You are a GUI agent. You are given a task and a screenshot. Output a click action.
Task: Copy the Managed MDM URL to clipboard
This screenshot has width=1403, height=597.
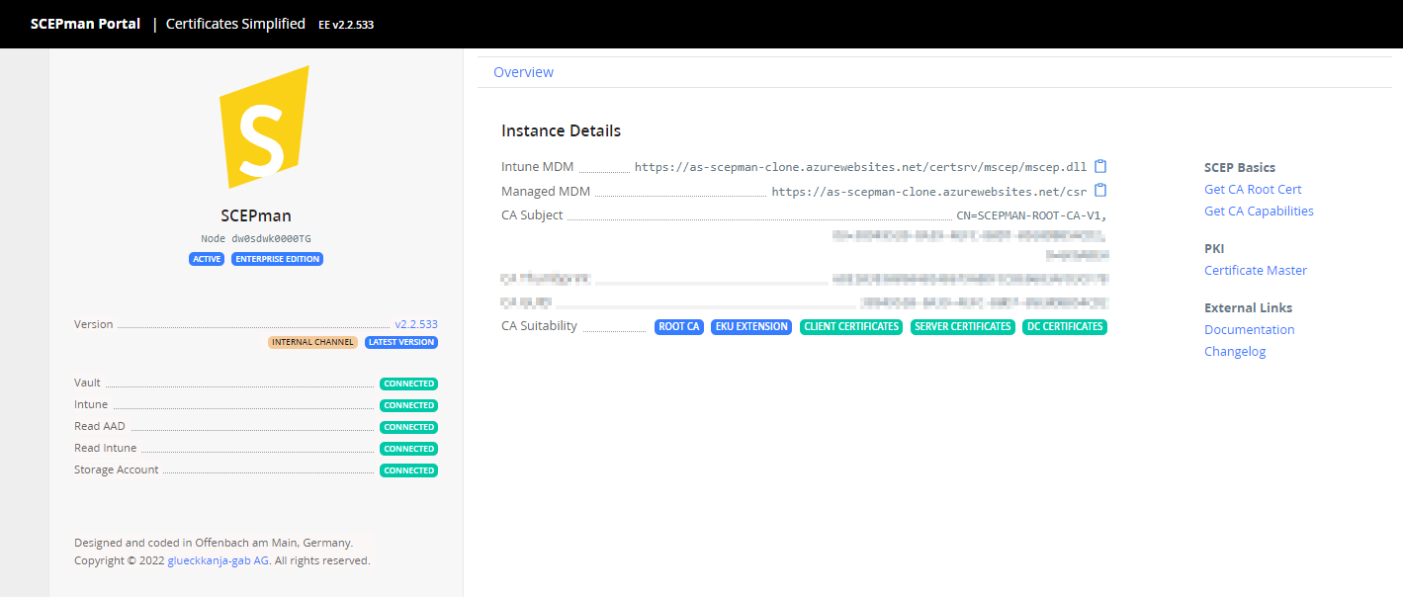pyautogui.click(x=1100, y=191)
